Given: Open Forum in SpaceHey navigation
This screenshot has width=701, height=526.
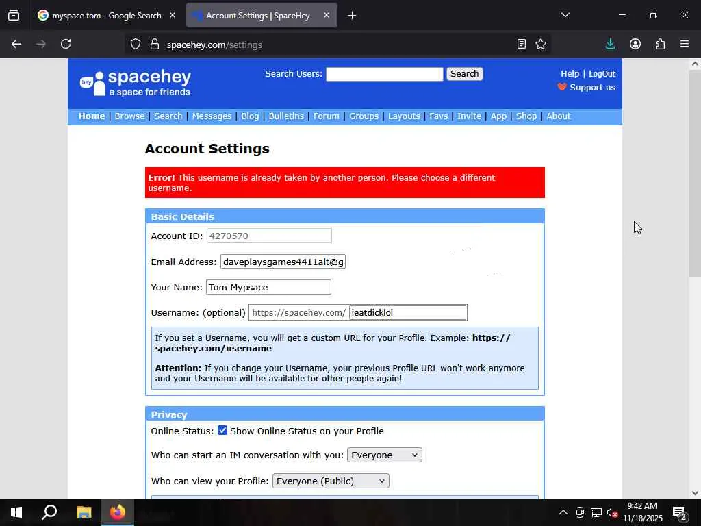Looking at the screenshot, I should point(327,116).
